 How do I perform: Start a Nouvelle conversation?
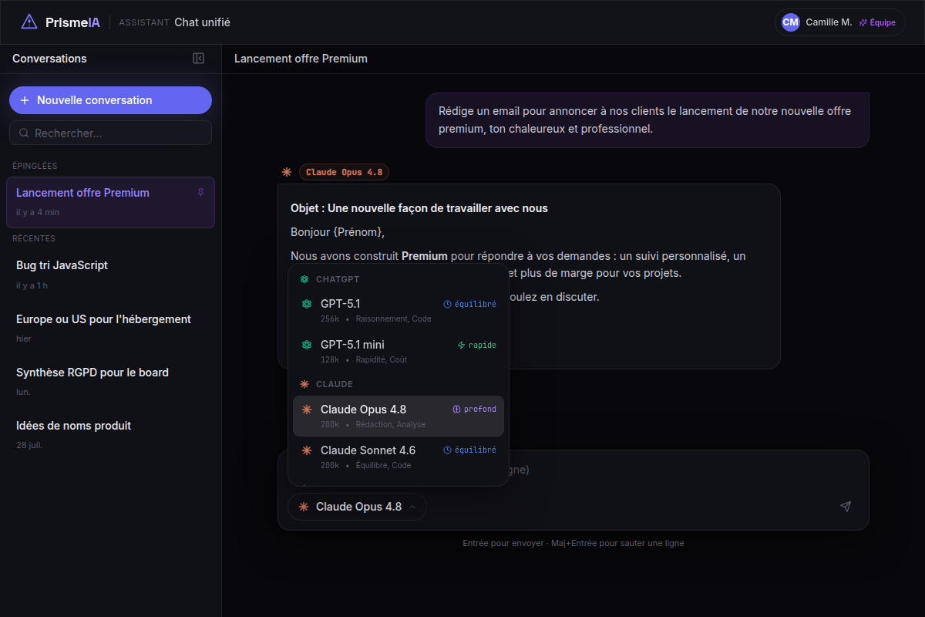(x=110, y=100)
